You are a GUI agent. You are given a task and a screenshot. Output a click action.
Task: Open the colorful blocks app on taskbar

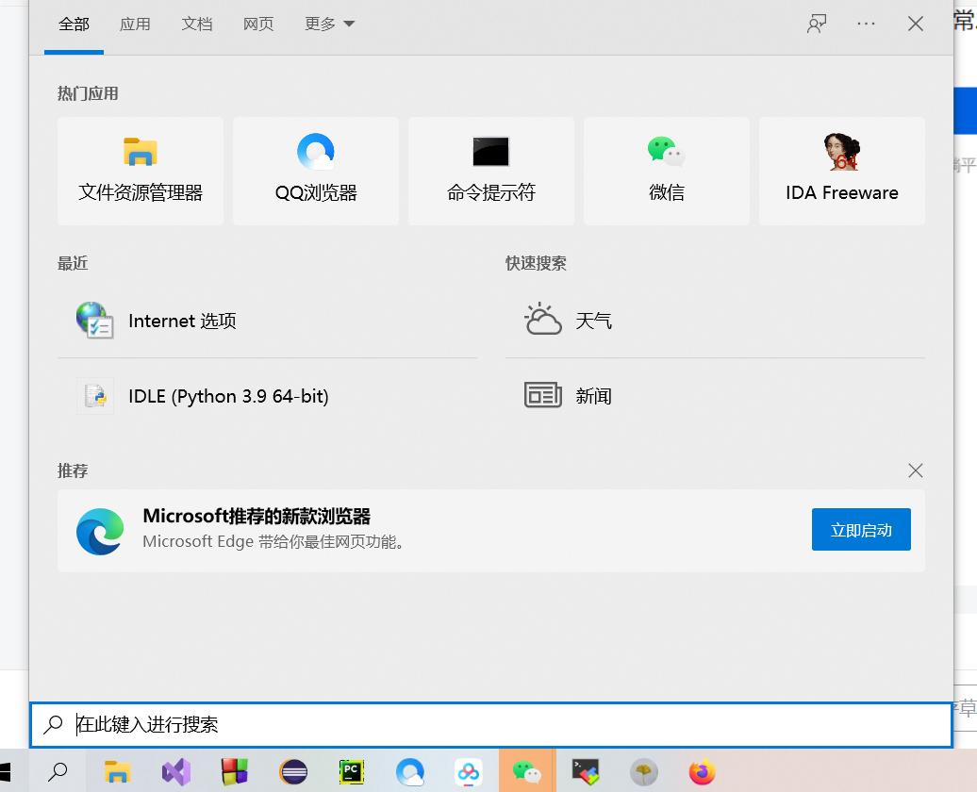coord(235,772)
